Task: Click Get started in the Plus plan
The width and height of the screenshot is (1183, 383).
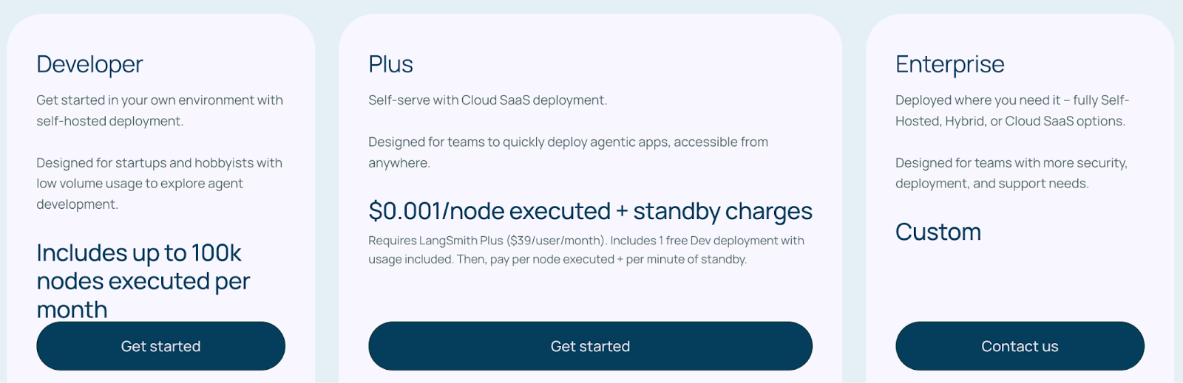Action: (590, 346)
